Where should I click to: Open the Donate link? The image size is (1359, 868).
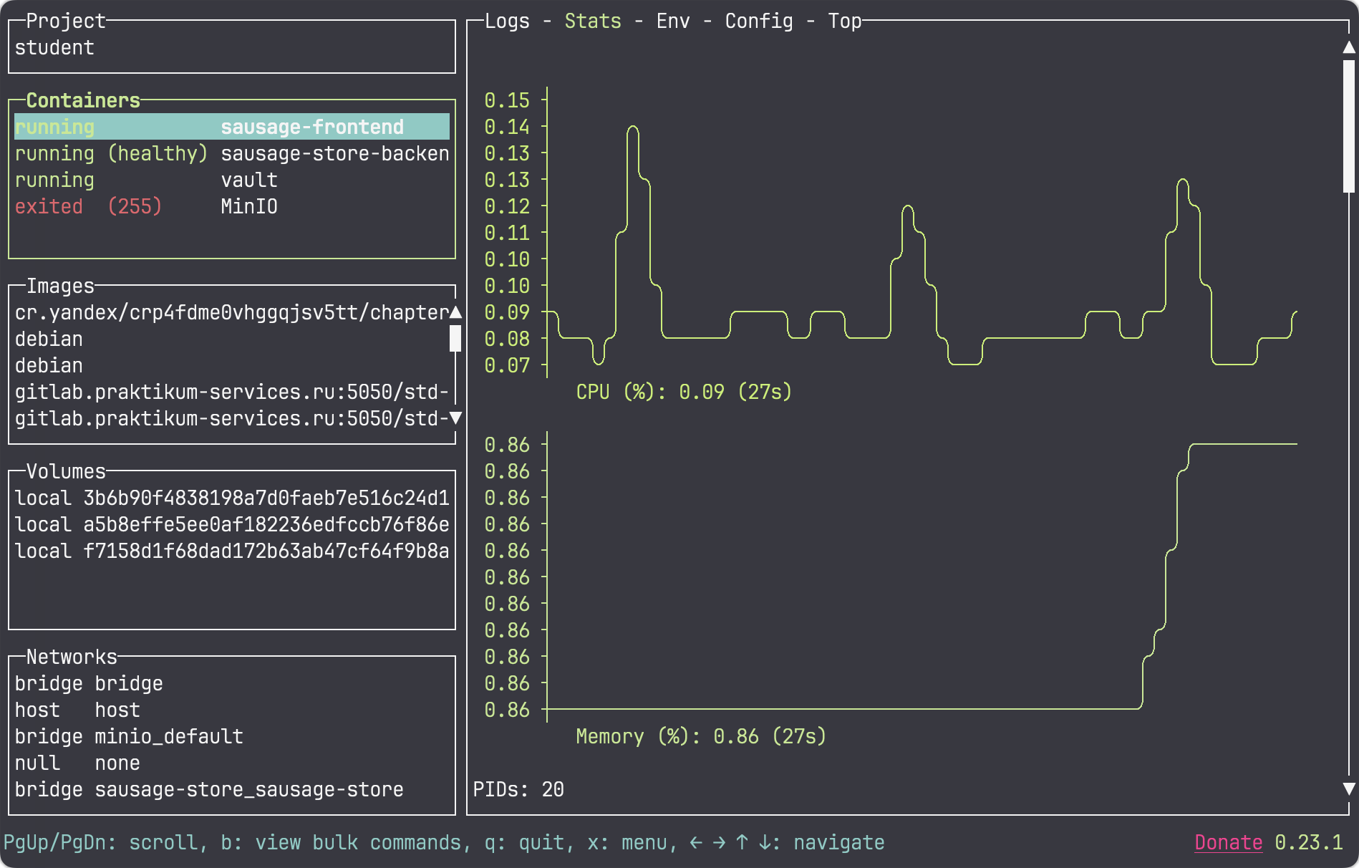coord(1228,843)
